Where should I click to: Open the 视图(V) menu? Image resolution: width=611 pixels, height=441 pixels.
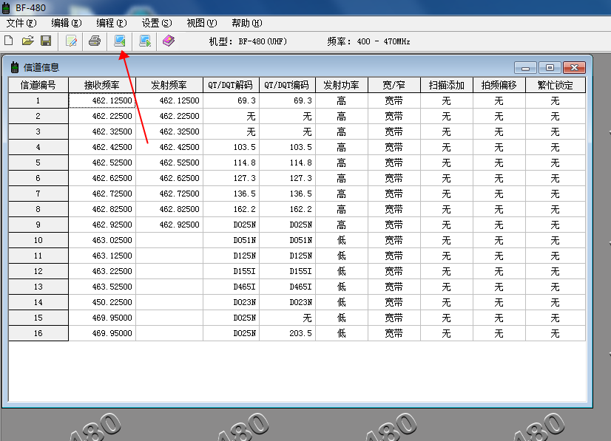[202, 24]
